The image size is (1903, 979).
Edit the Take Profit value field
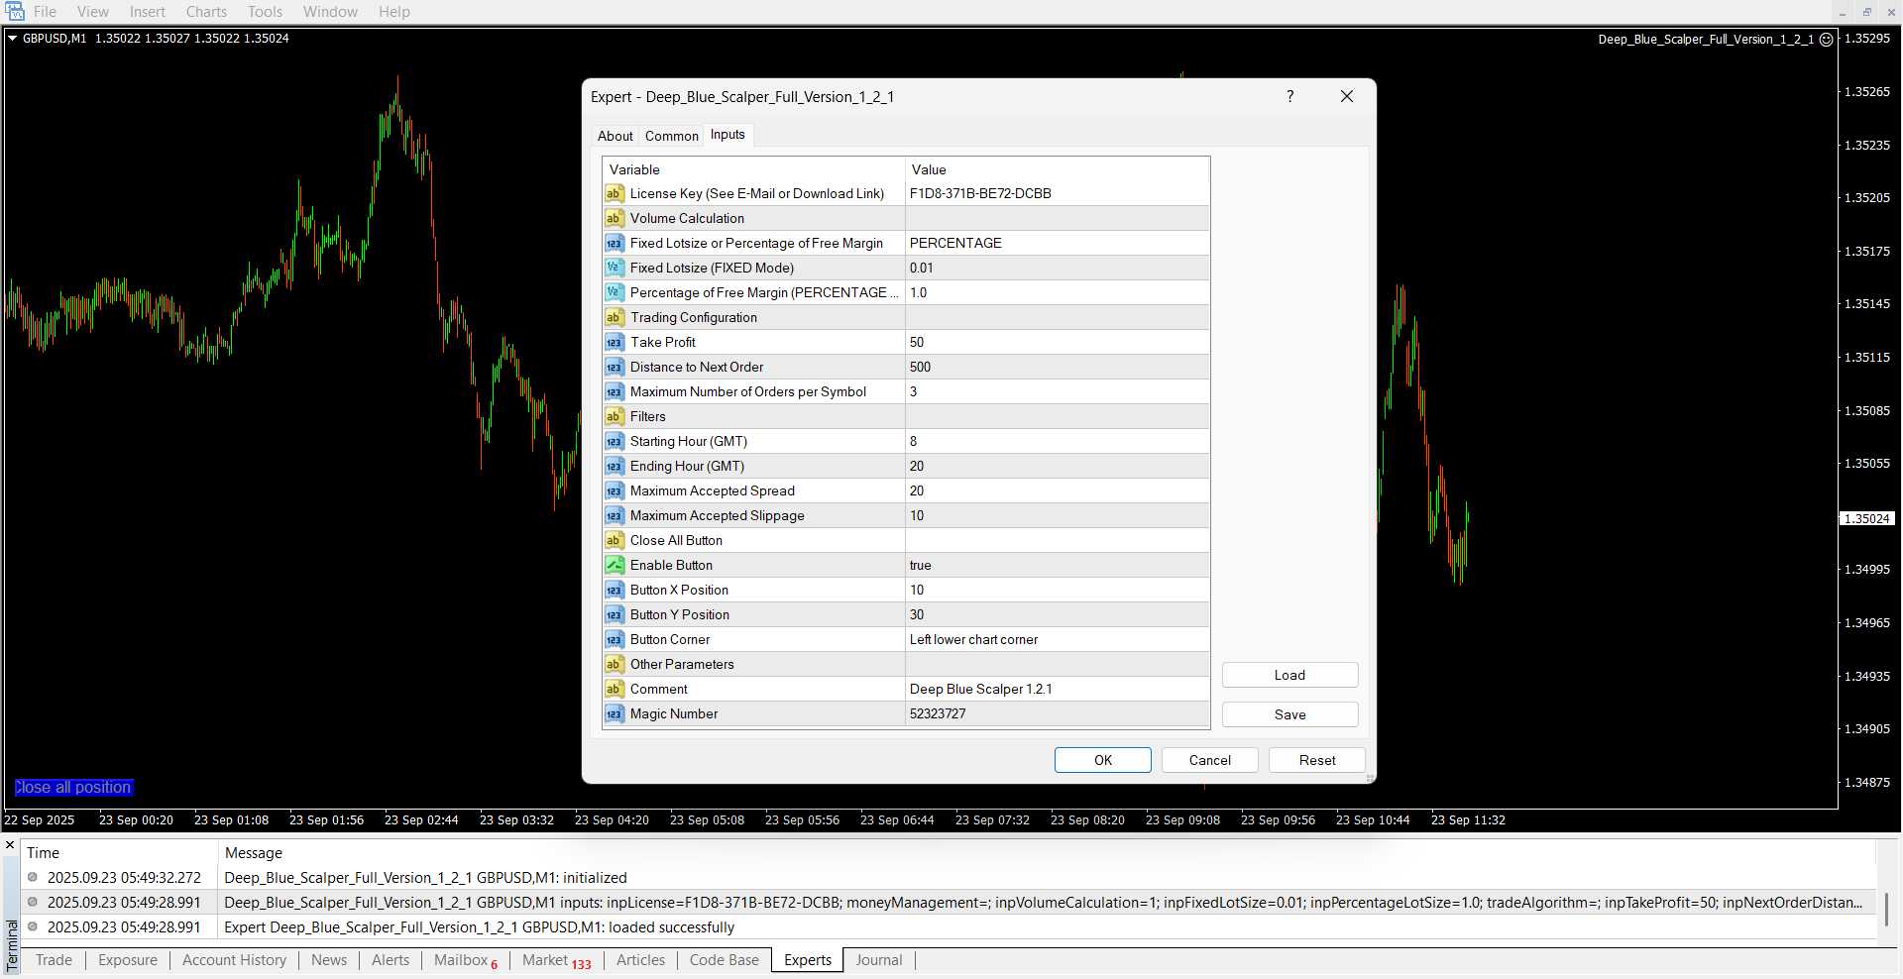tap(1056, 342)
